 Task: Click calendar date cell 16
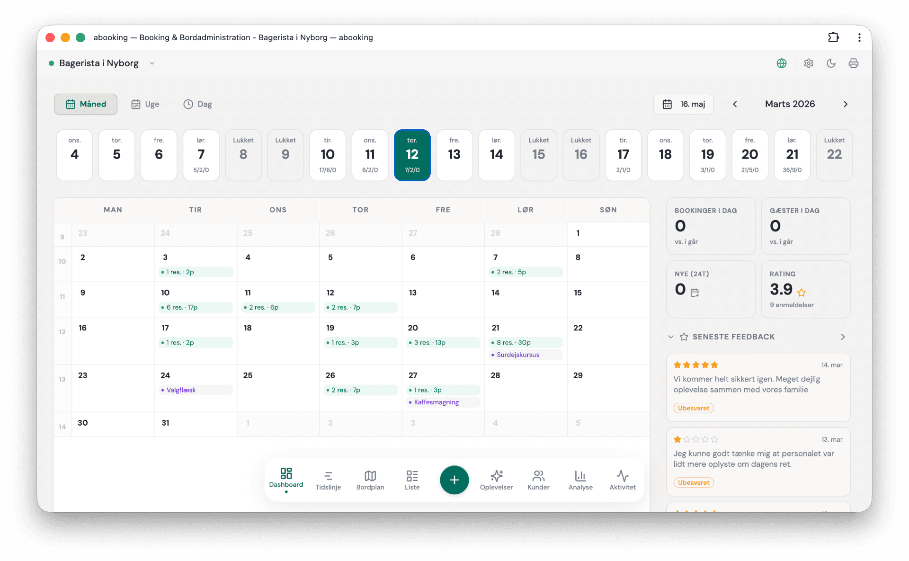point(113,341)
